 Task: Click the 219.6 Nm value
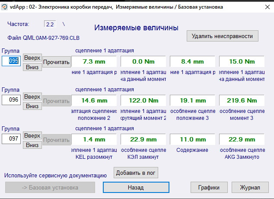click(242, 100)
